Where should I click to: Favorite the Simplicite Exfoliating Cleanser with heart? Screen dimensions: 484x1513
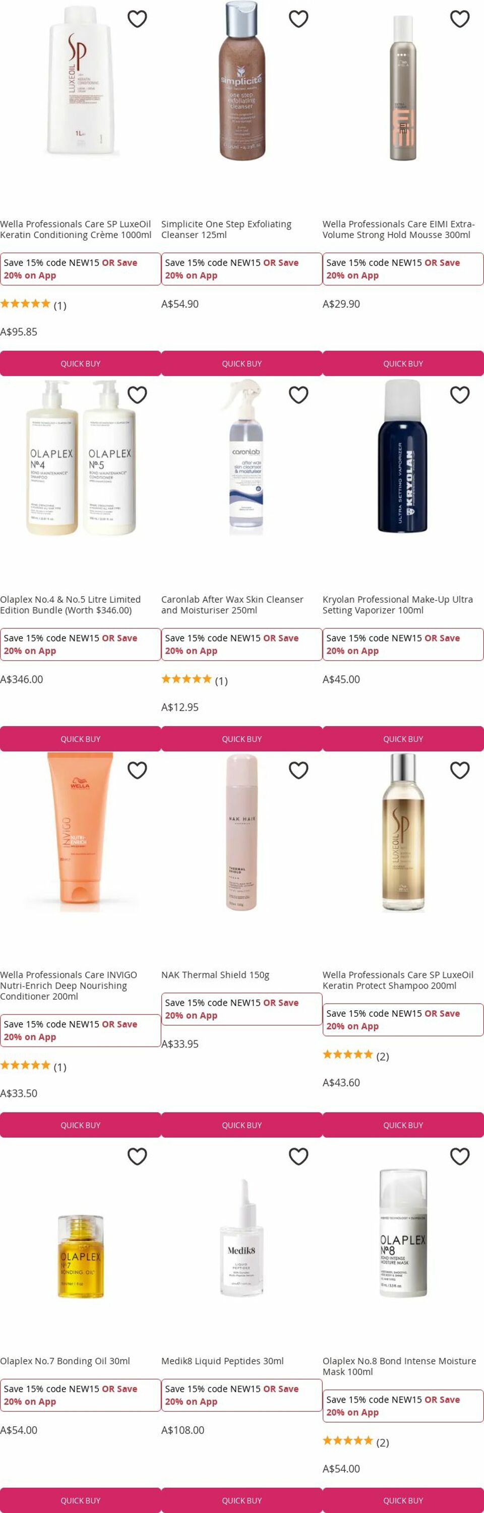[298, 19]
